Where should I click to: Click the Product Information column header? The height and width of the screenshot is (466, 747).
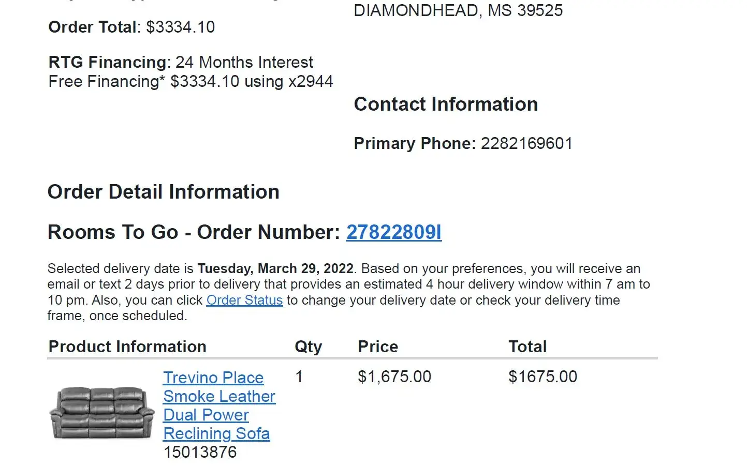127,347
